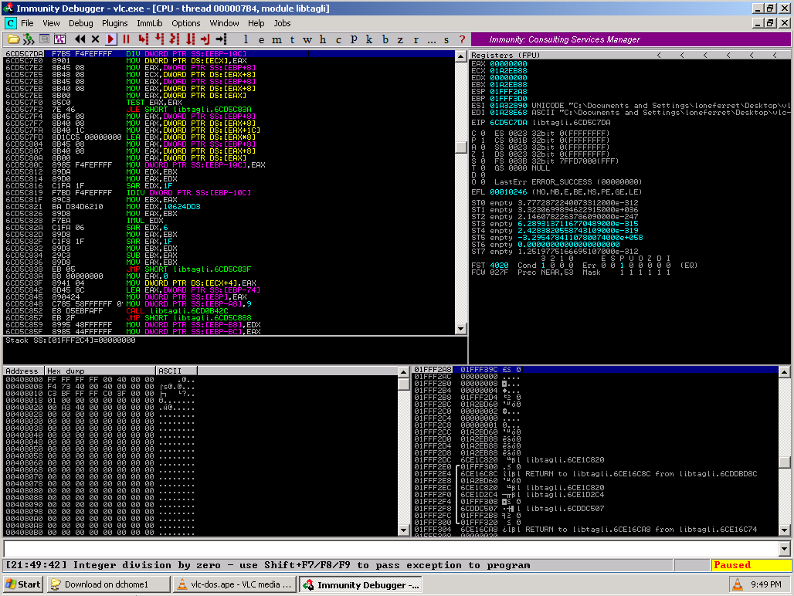Select the highlighted DIV instruction at 6CD5C7DA

(x=229, y=53)
